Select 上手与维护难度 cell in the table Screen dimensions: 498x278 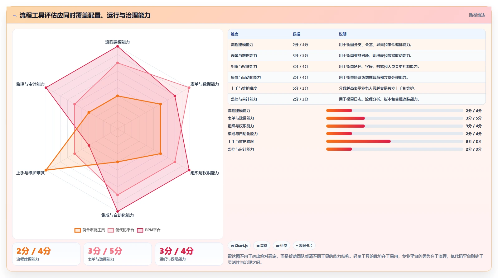point(244,88)
